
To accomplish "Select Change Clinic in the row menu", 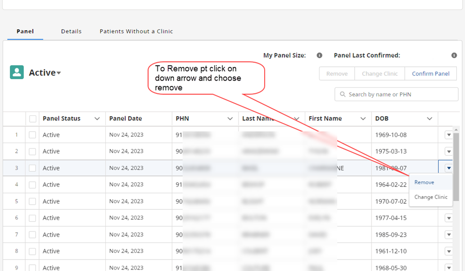I will (431, 197).
